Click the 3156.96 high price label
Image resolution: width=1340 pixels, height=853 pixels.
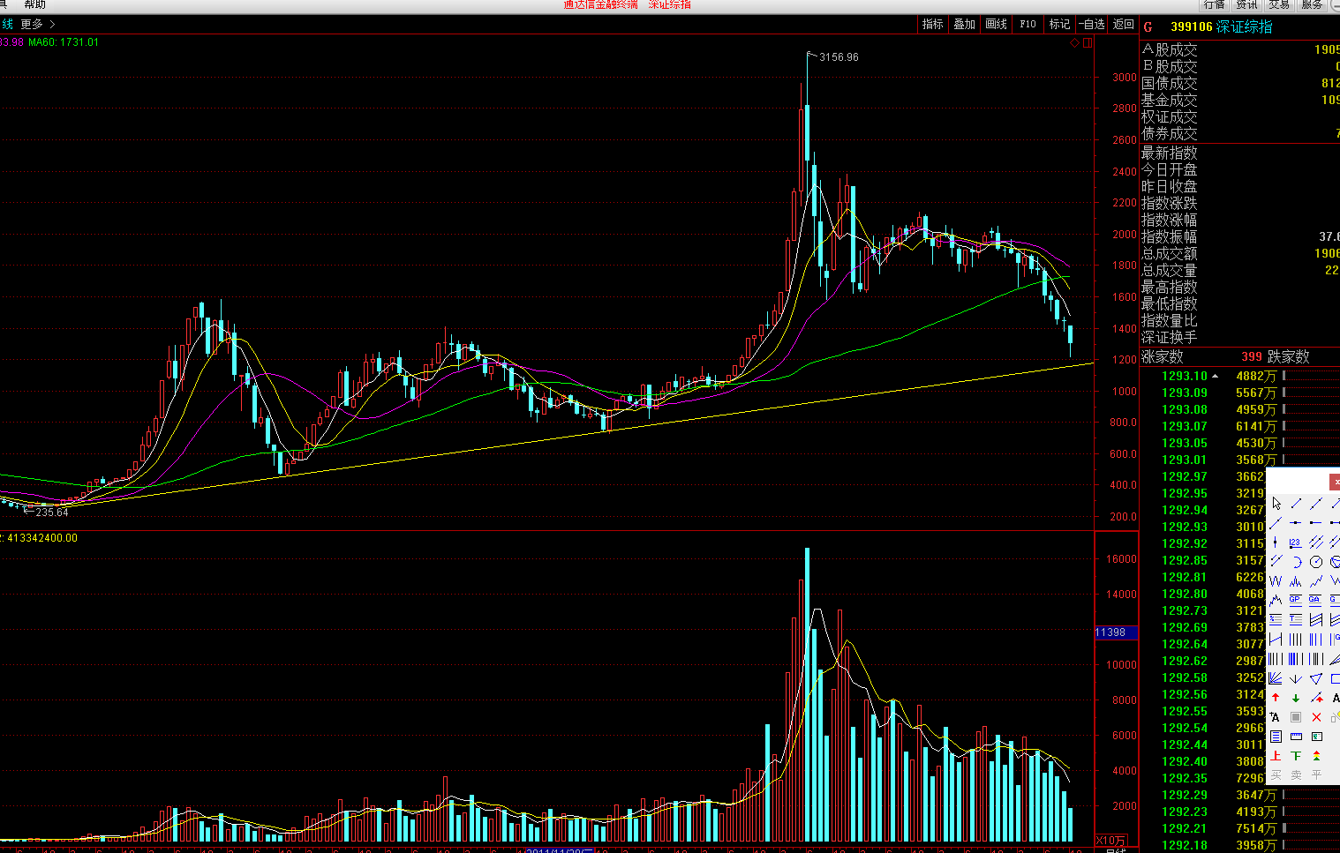[839, 57]
